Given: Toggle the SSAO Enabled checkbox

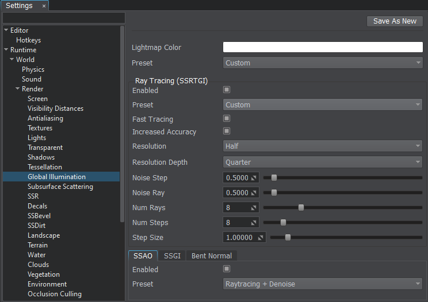Looking at the screenshot, I should point(227,269).
